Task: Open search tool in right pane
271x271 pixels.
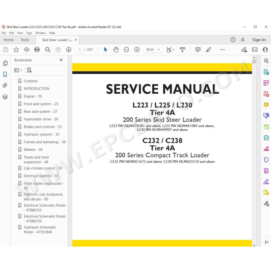Action: tap(266, 61)
